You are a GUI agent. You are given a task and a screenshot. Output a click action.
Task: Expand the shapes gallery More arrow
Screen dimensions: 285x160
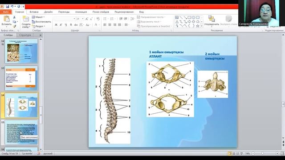[202, 26]
